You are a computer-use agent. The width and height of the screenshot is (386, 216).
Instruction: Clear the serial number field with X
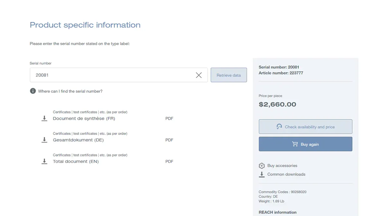[x=199, y=75]
